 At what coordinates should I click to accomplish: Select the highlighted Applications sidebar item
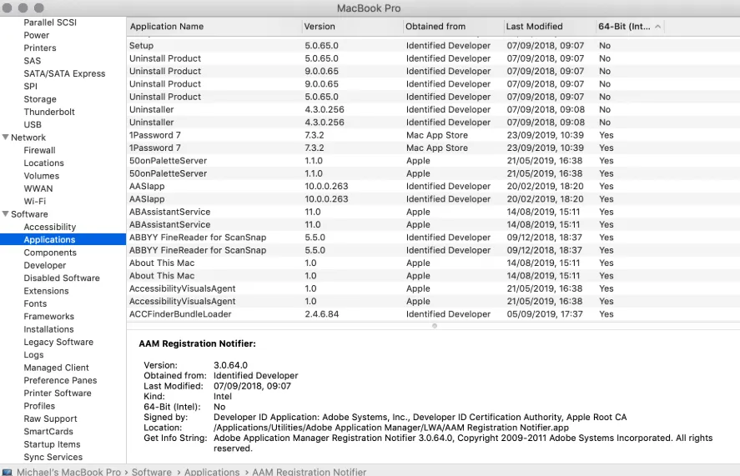tap(63, 239)
